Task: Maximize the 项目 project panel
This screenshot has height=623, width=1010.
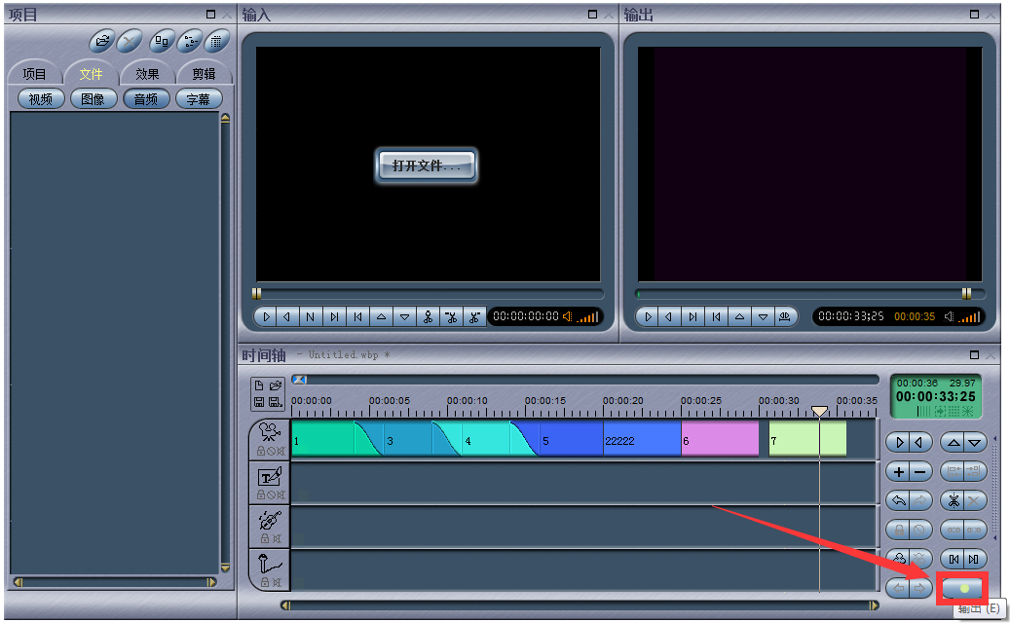Action: (211, 15)
